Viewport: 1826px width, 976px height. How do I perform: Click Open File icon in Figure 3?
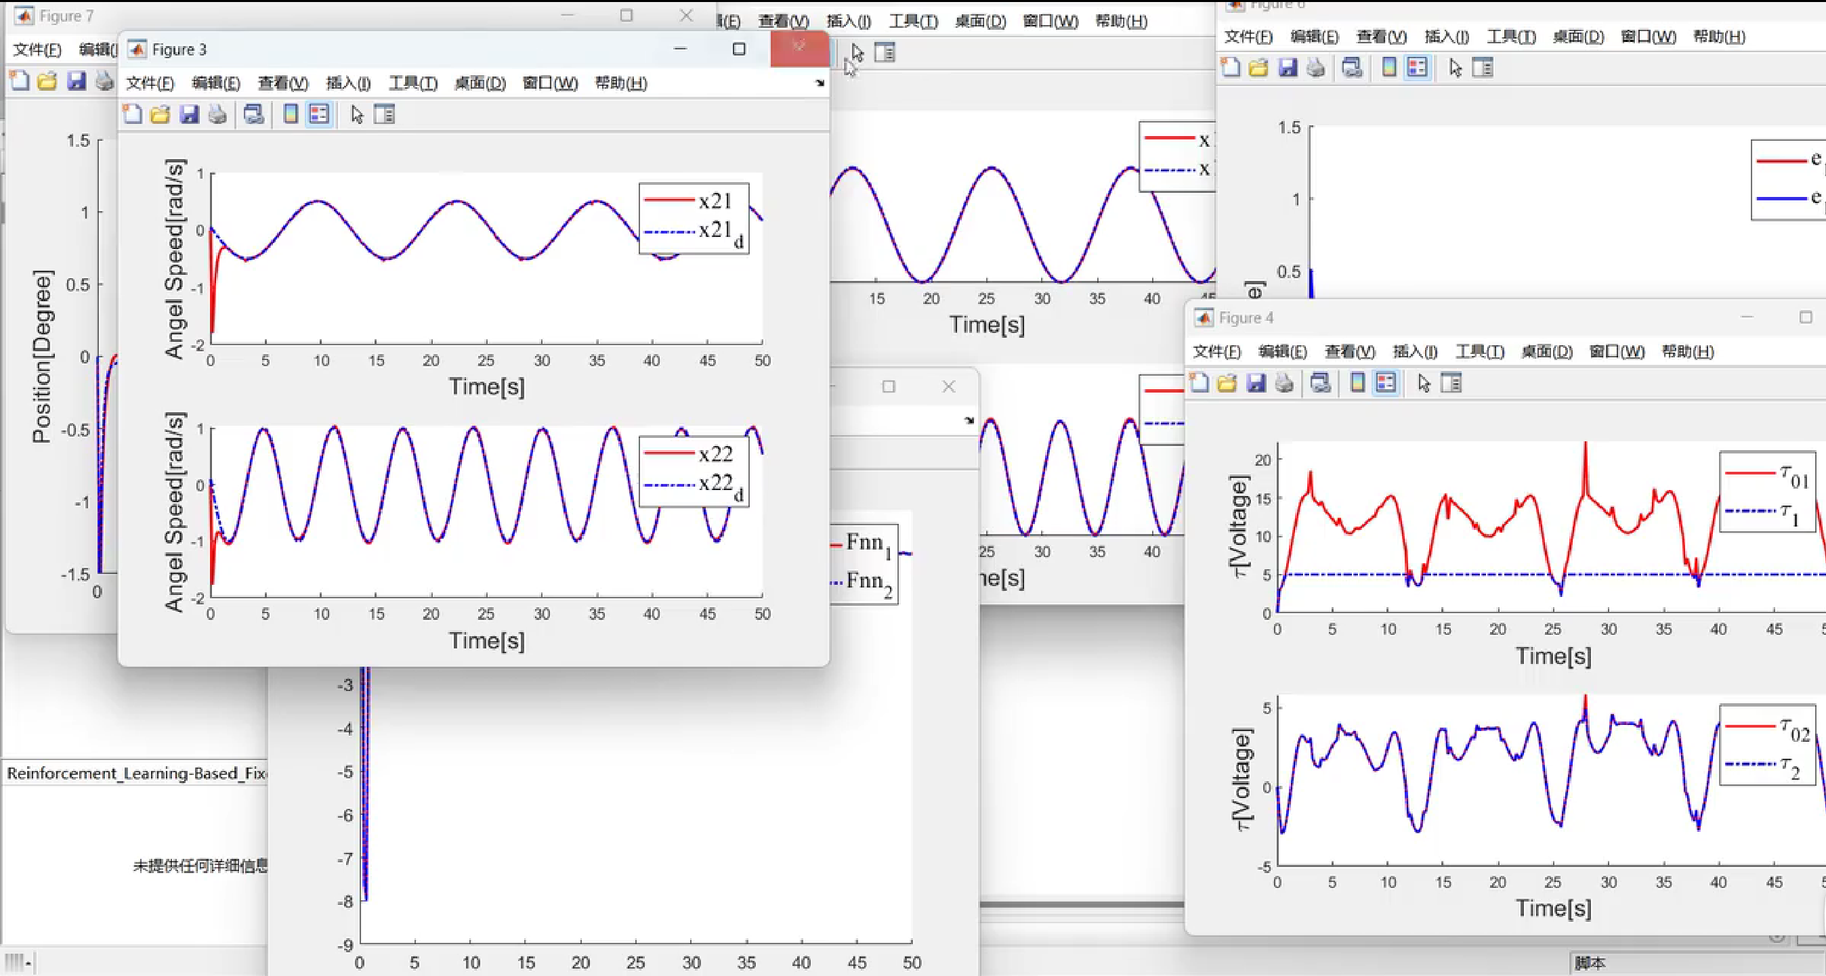tap(161, 115)
